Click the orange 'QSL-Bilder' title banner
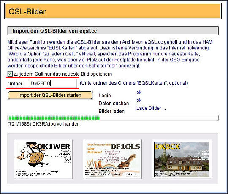 [113, 11]
